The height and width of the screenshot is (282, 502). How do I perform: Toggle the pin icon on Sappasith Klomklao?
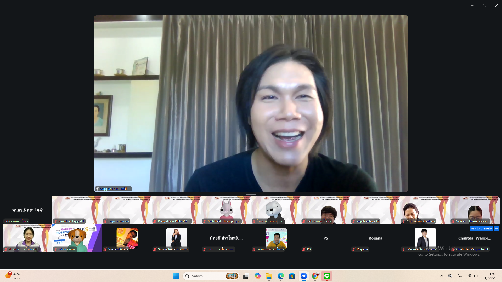click(97, 189)
